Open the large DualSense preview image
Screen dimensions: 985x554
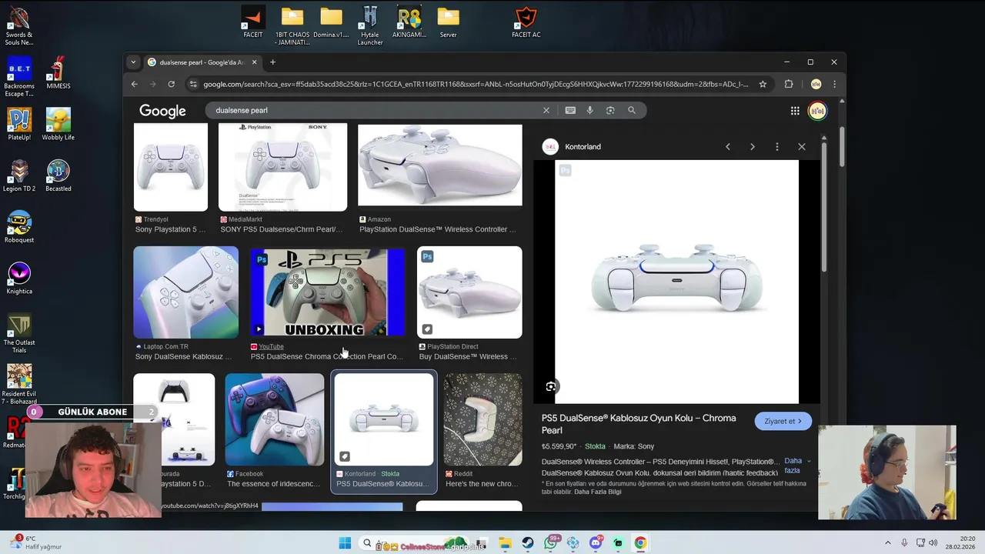(x=676, y=282)
